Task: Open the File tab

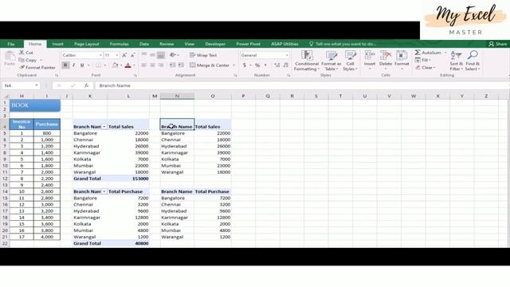Action: tap(10, 44)
